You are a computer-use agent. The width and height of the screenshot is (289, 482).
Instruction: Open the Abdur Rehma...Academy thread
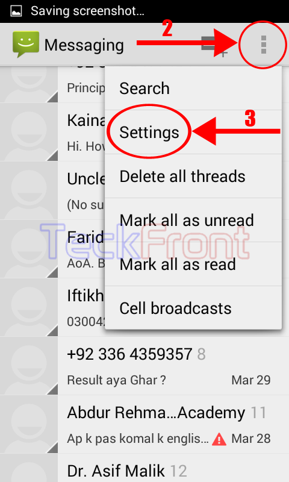click(x=173, y=424)
